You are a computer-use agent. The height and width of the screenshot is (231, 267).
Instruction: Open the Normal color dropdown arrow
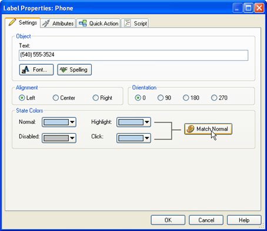[72, 122]
